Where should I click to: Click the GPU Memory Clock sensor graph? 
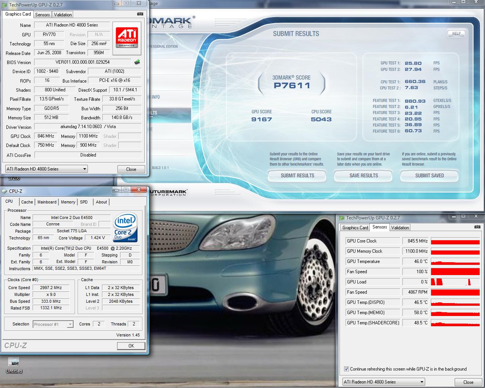click(455, 251)
